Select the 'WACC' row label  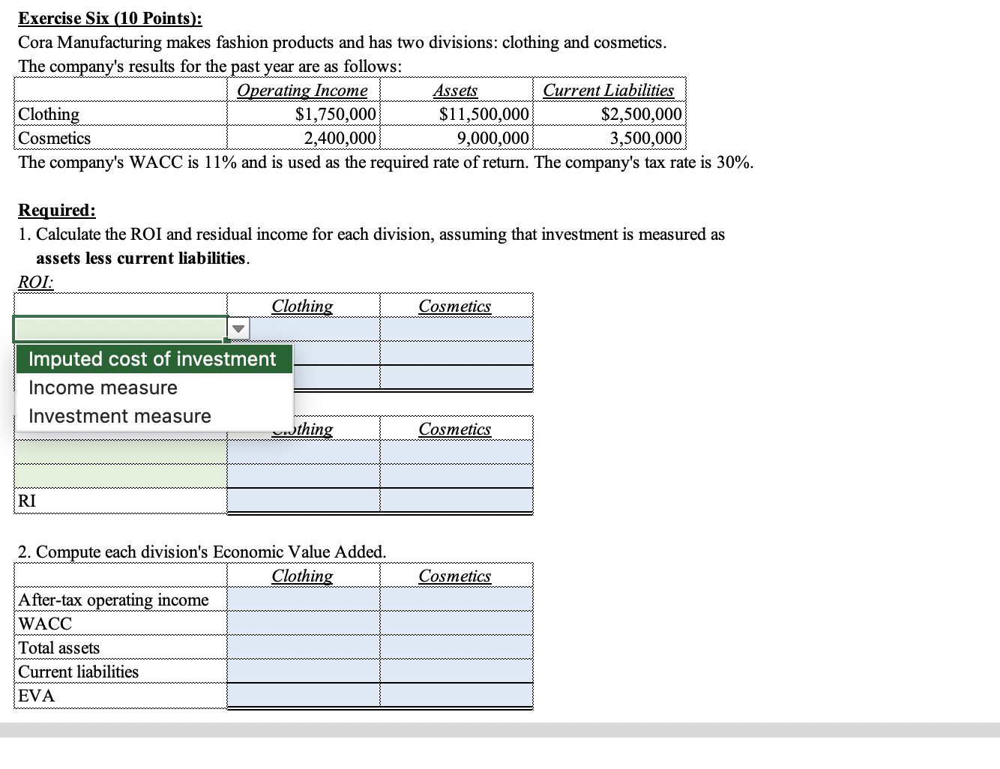pos(45,624)
